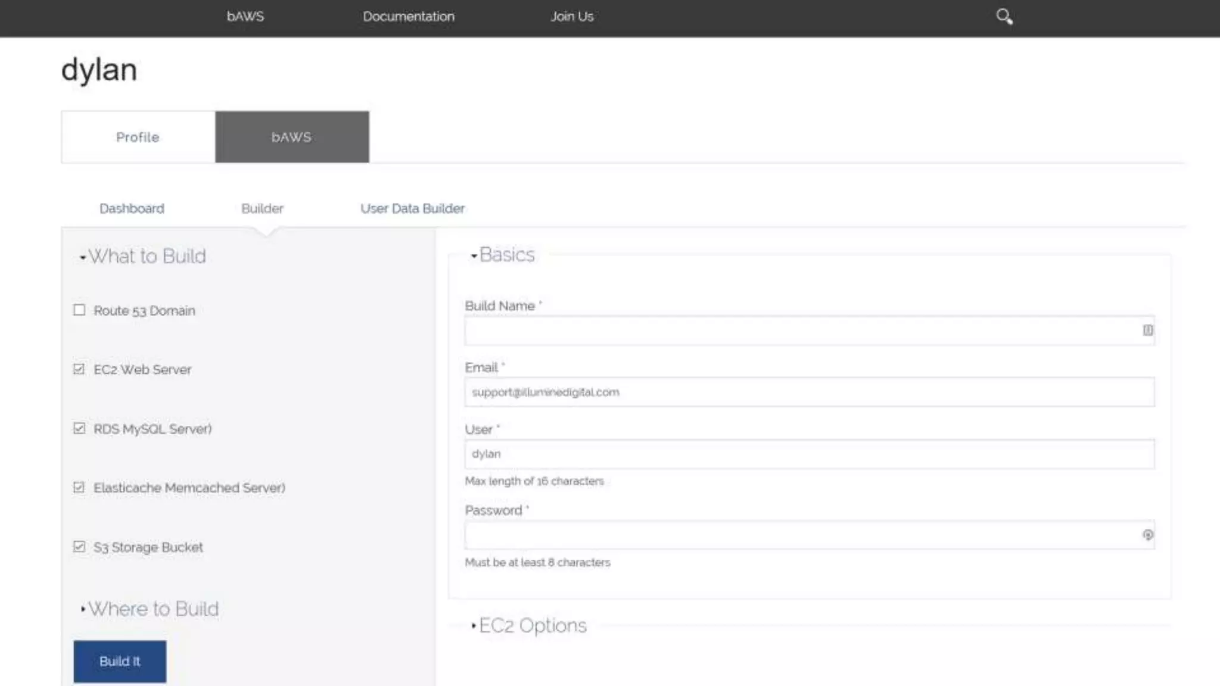Open Documentation in top navigation

[x=409, y=17]
